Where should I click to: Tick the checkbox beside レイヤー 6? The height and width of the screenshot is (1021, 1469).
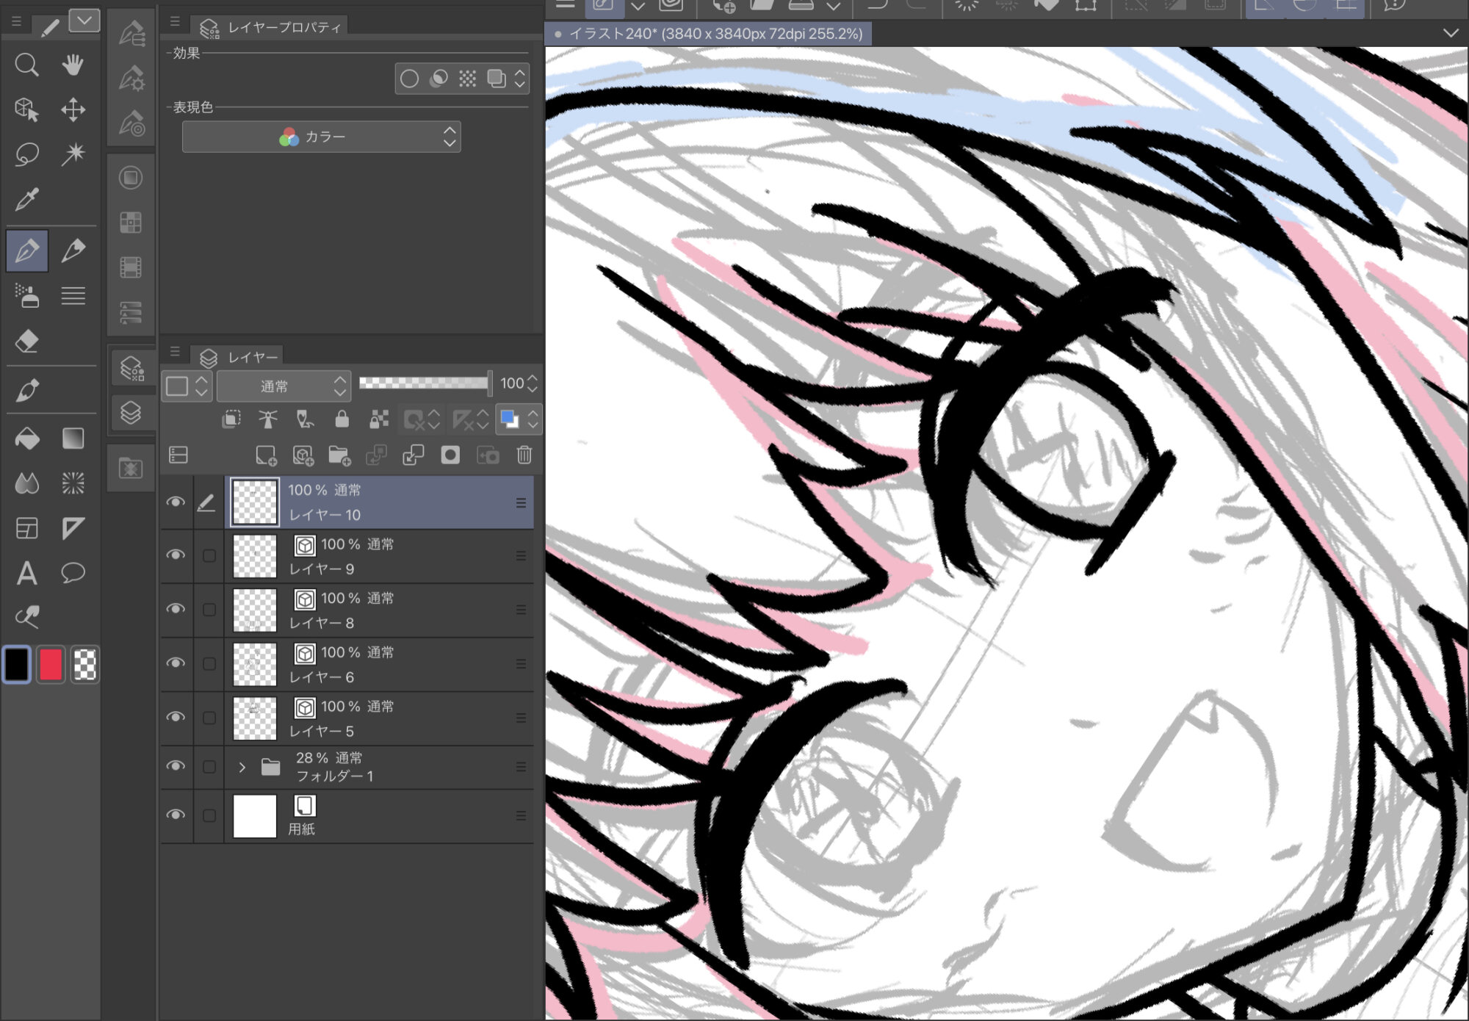click(209, 664)
